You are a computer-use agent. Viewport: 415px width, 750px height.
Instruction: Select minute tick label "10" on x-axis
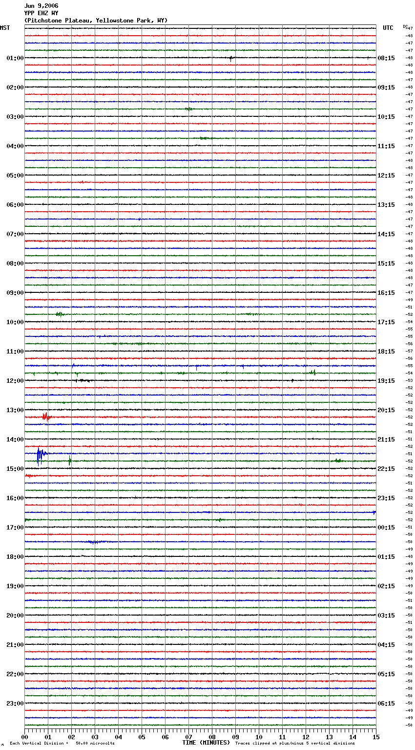(x=259, y=737)
